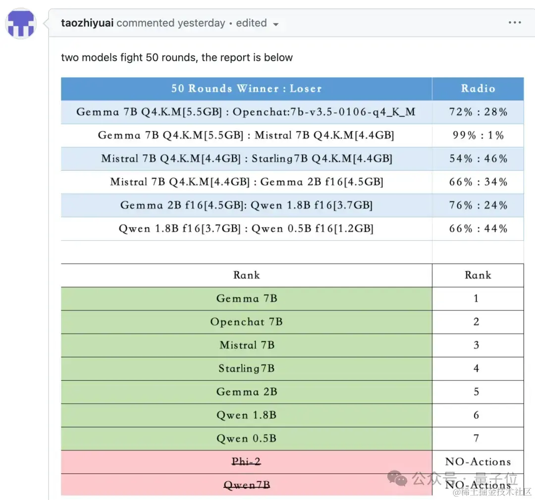Viewport: 535px width, 500px height.
Task: Click the Qwen 0.5B rank 7 cell
Action: [x=478, y=438]
